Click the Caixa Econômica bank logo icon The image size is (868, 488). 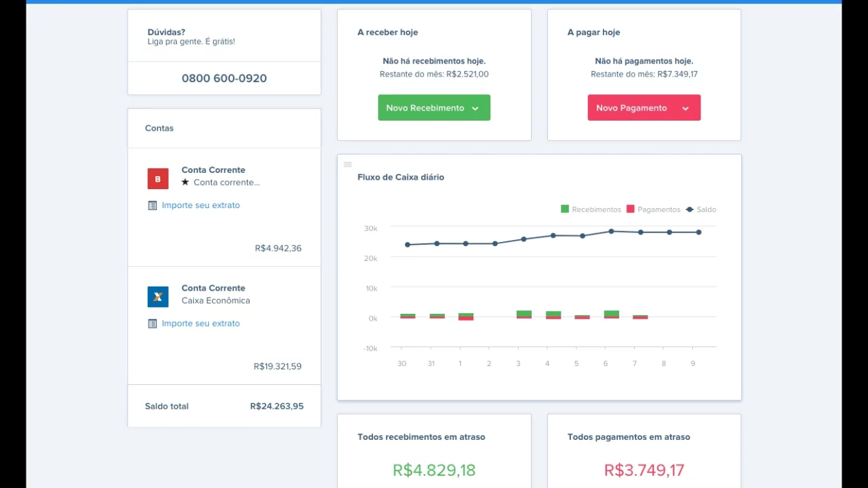pyautogui.click(x=158, y=297)
